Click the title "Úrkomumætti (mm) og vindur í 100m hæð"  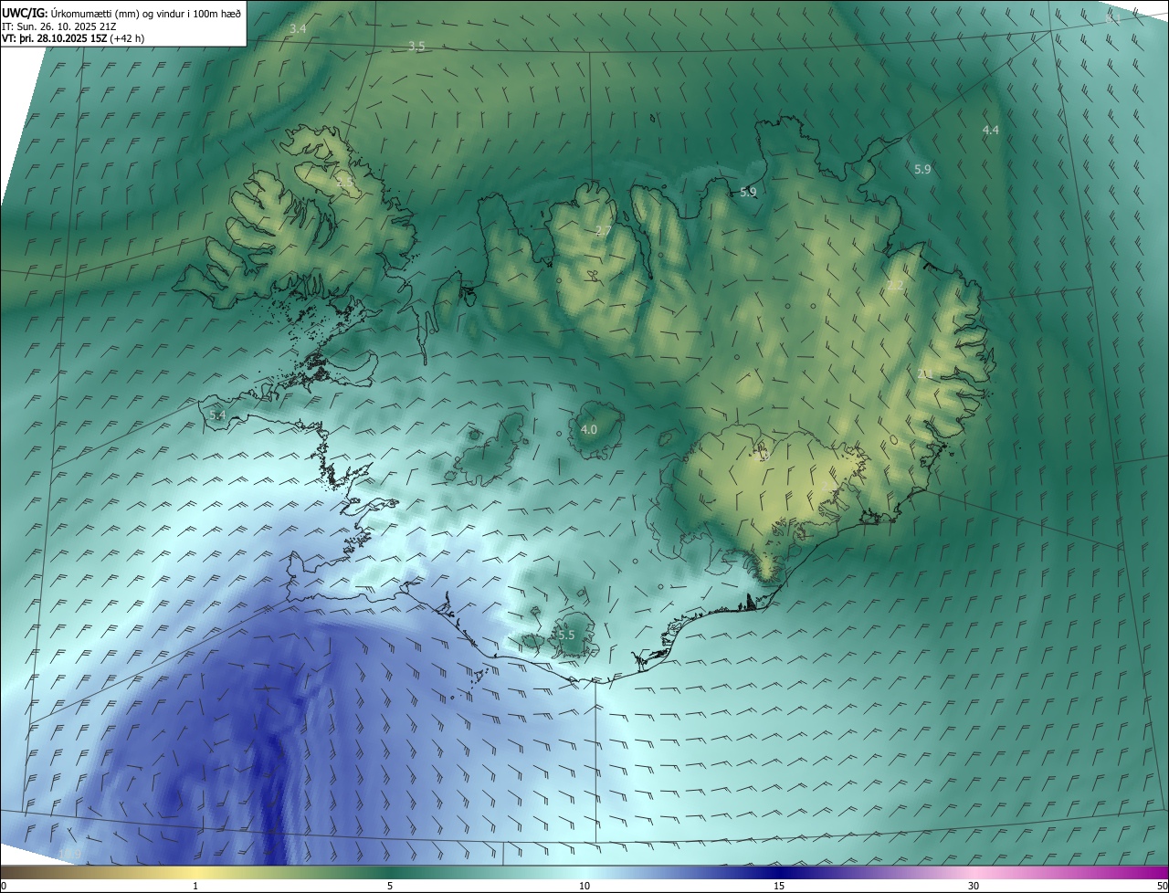tap(146, 13)
